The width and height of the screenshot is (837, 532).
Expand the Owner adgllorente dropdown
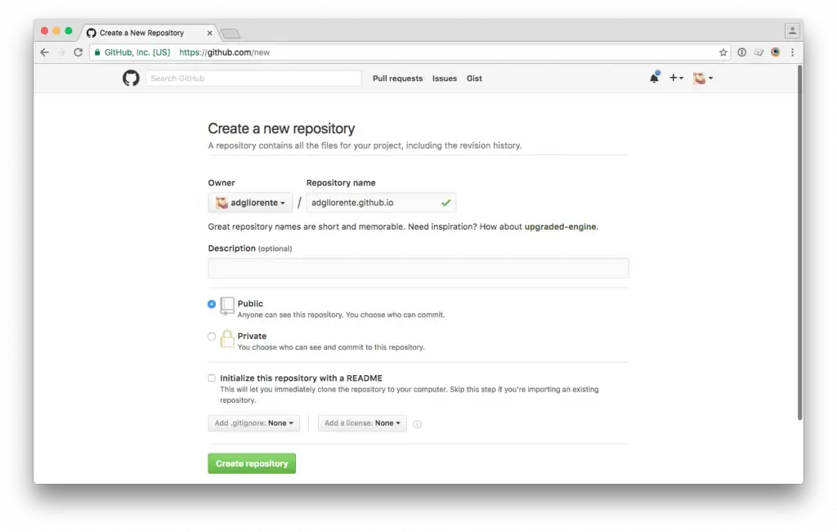coord(249,202)
